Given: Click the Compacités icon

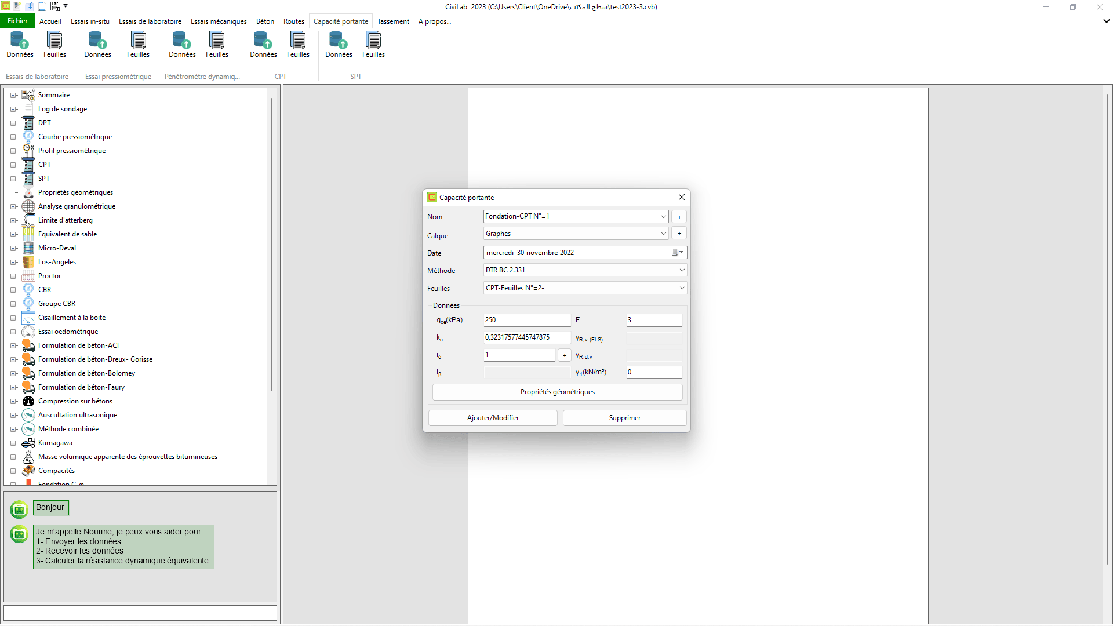Looking at the screenshot, I should point(28,471).
